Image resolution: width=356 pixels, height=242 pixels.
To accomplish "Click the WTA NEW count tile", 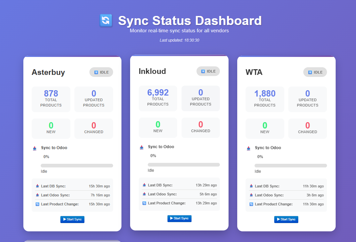I will point(265,128).
